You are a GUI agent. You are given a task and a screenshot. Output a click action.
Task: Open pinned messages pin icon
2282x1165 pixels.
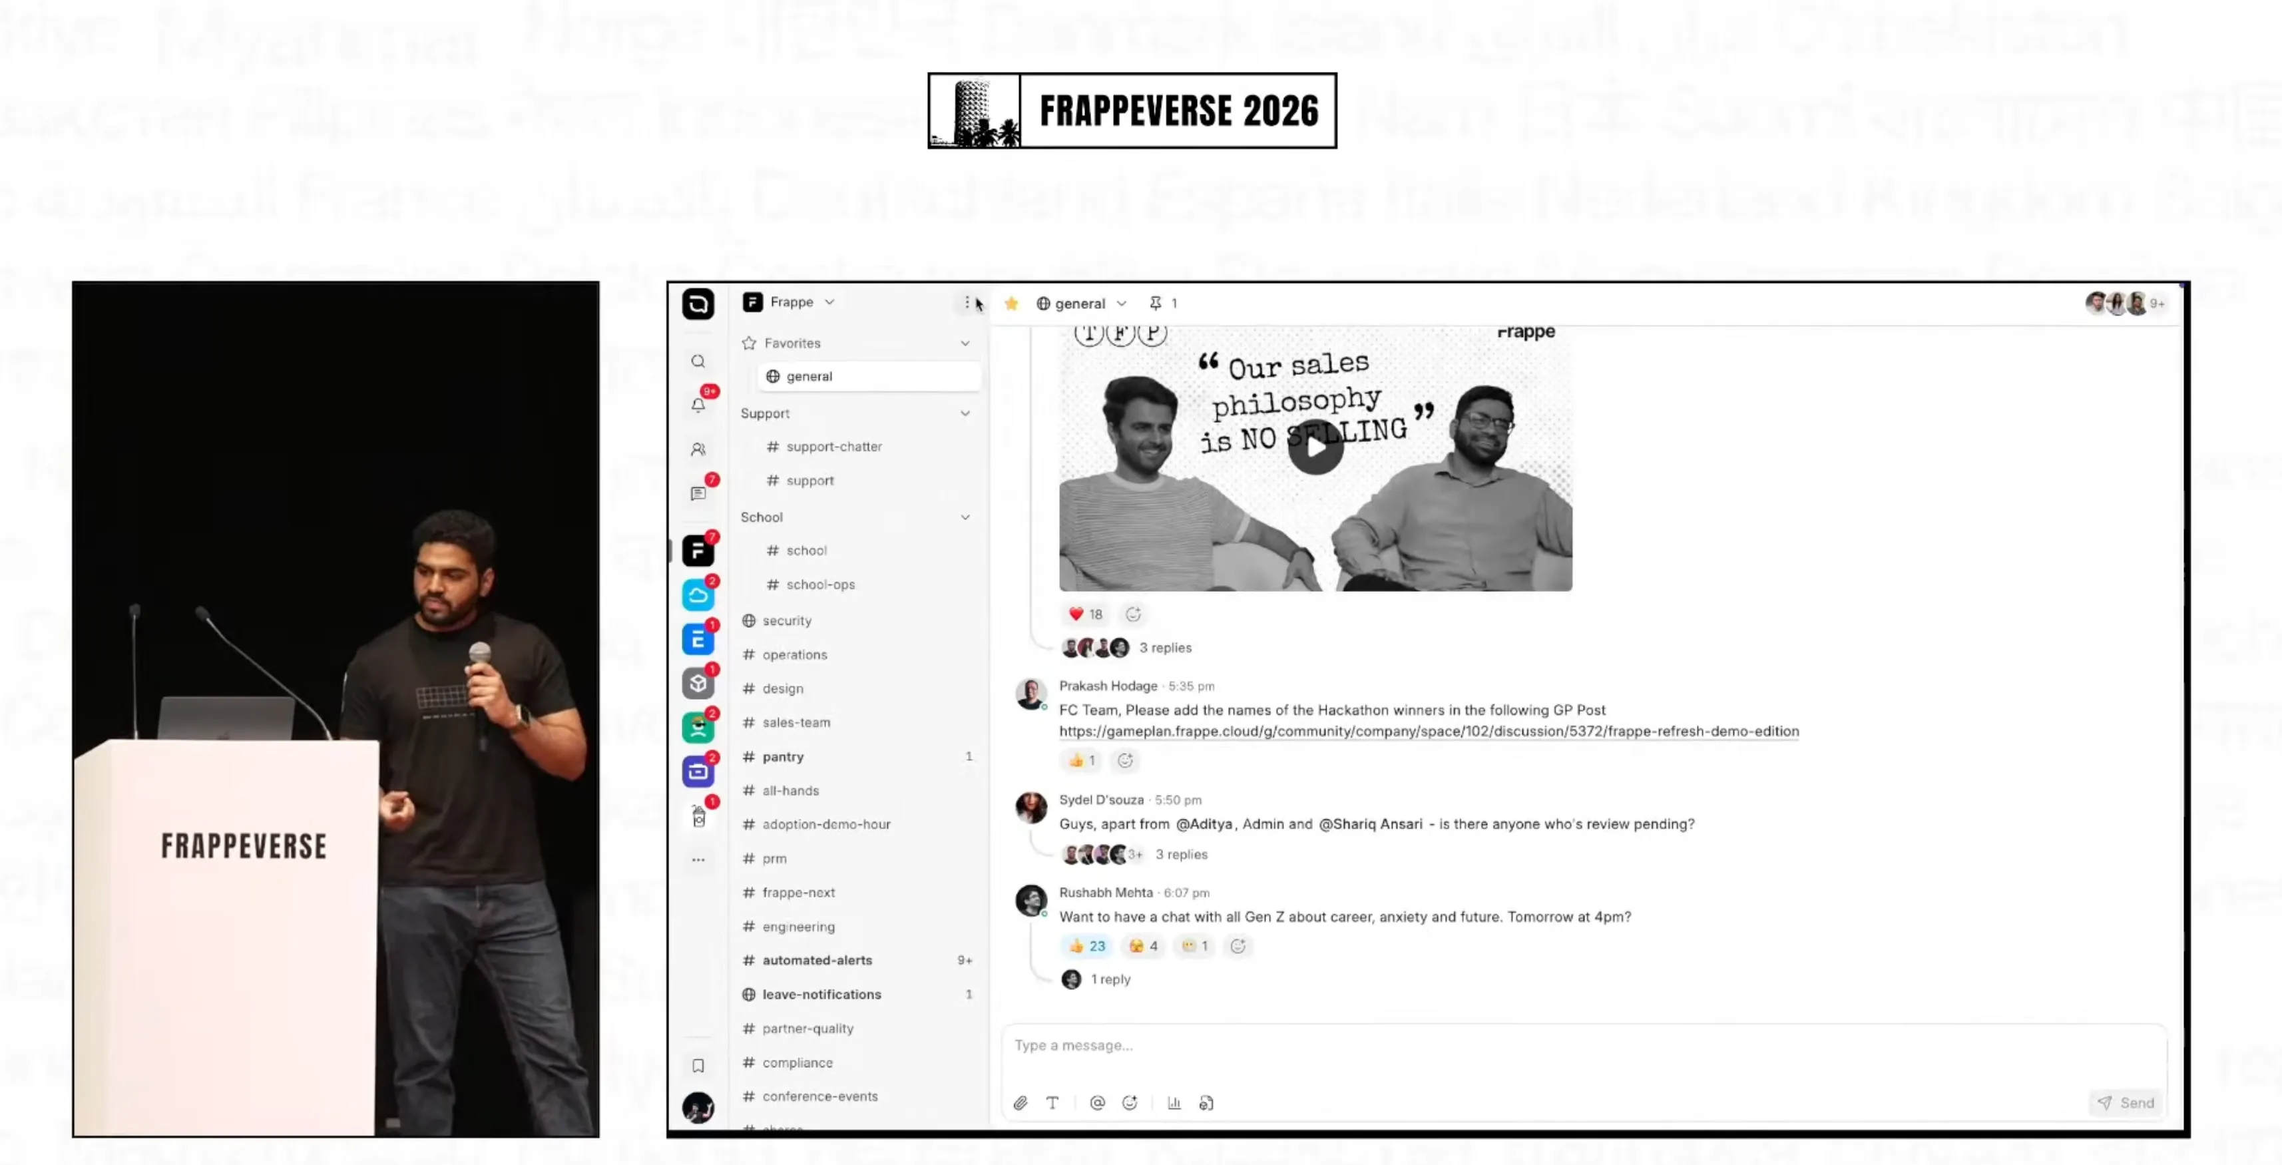(x=1155, y=303)
